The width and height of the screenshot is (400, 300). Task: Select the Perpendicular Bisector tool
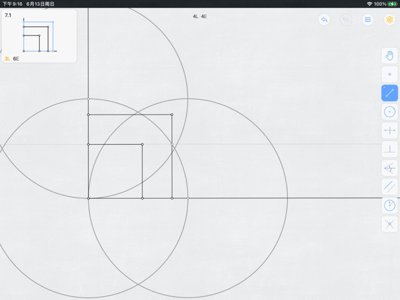(390, 131)
